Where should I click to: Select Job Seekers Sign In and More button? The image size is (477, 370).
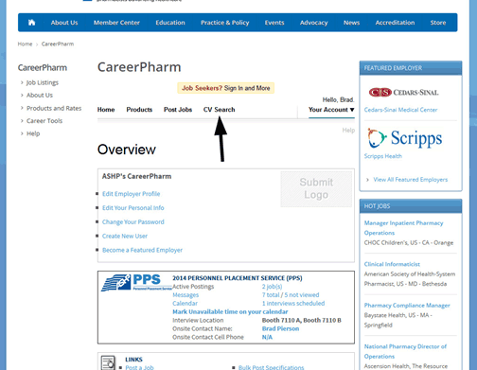click(225, 88)
